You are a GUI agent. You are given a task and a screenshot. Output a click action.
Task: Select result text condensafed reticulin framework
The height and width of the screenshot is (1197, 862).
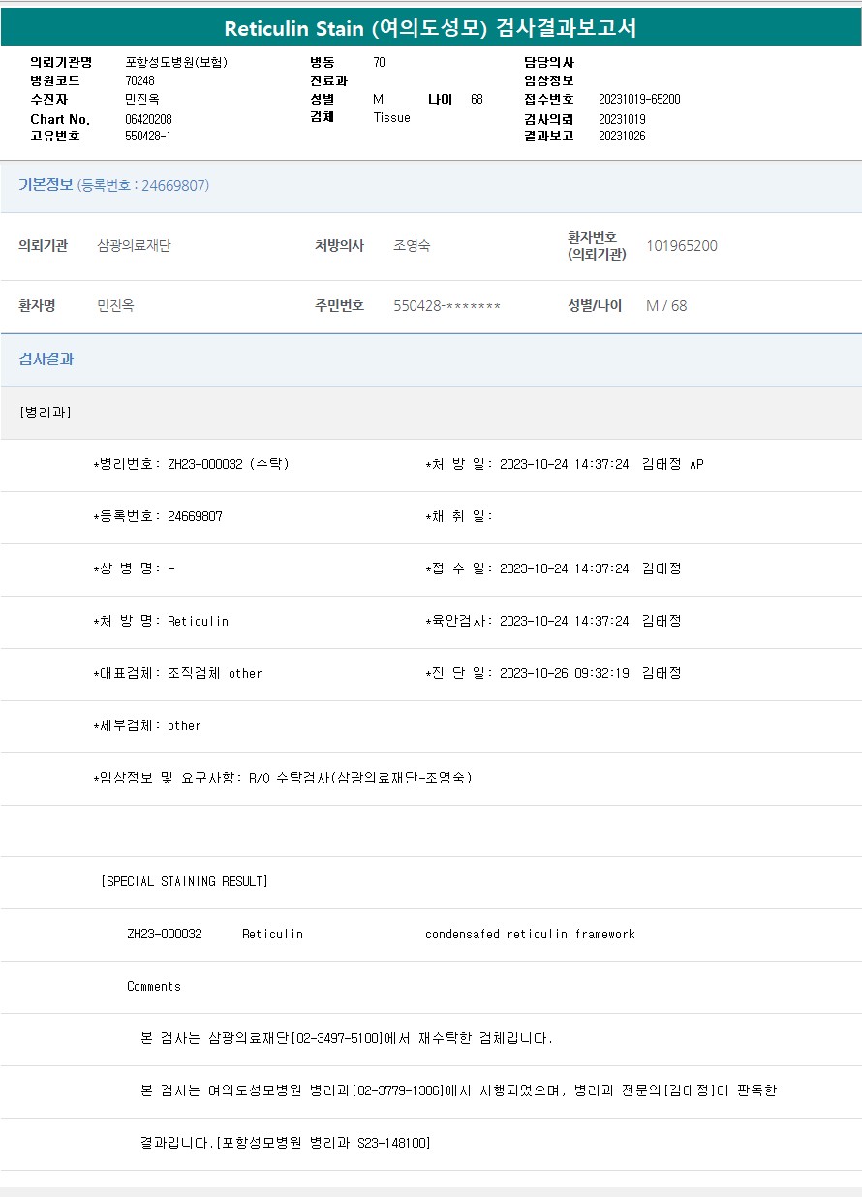530,935
